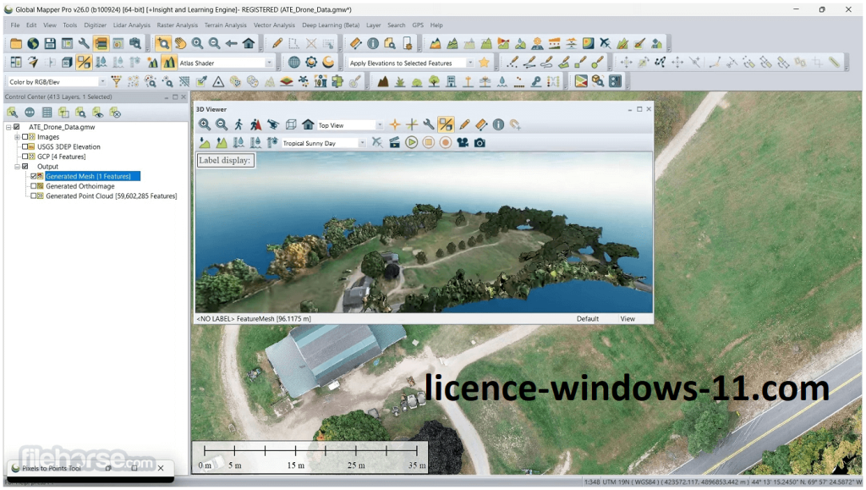Click the attribute table grid icon in Control Center
The image size is (866, 490).
coord(47,112)
